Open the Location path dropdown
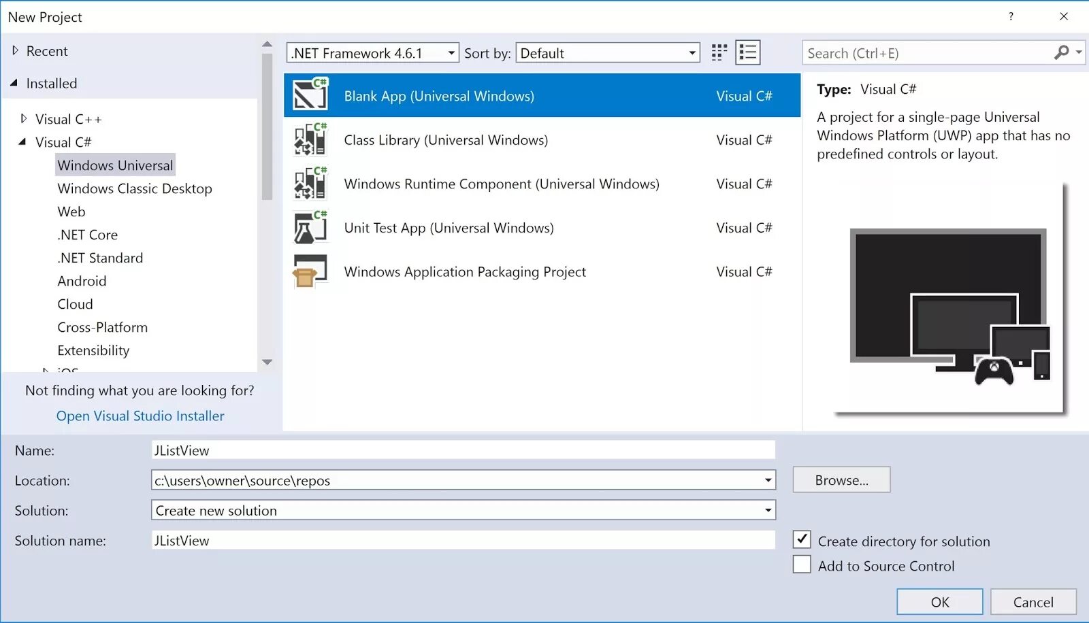1089x623 pixels. pyautogui.click(x=768, y=480)
